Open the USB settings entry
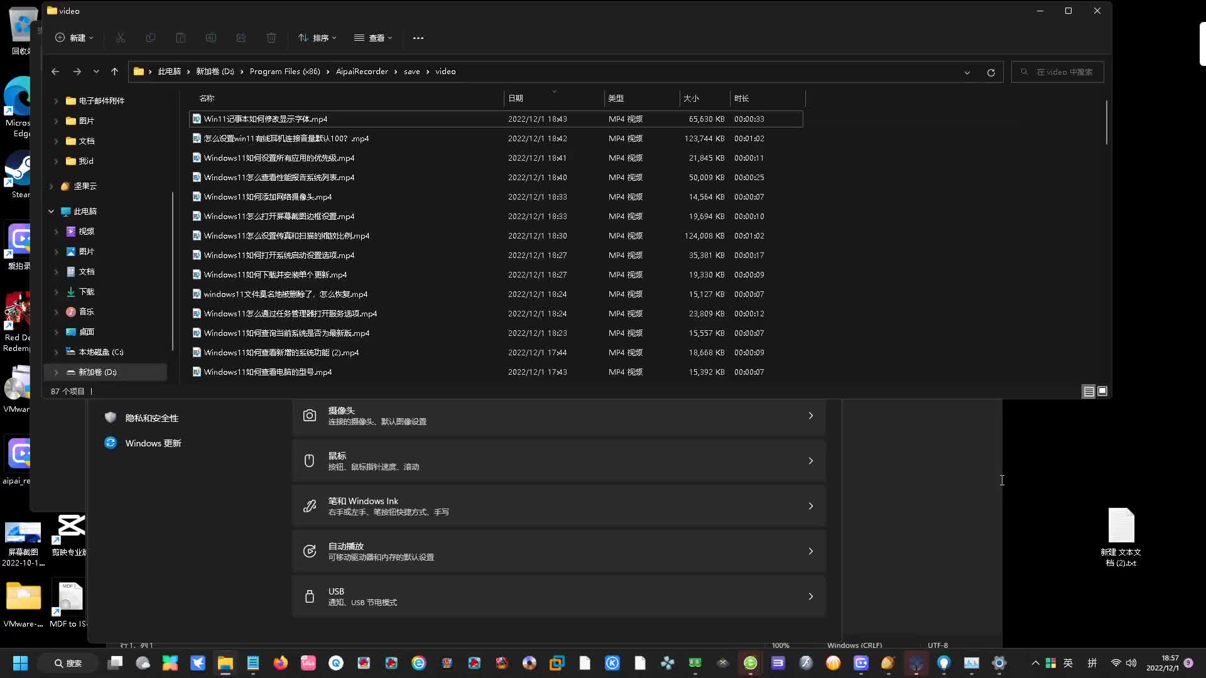 [x=558, y=596]
